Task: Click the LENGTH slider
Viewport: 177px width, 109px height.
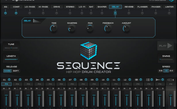Action: tap(11, 59)
